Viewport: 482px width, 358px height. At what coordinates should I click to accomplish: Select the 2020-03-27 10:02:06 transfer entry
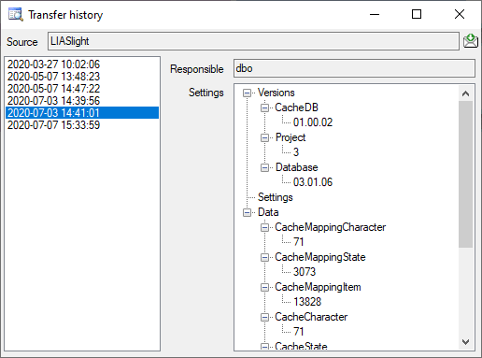53,64
